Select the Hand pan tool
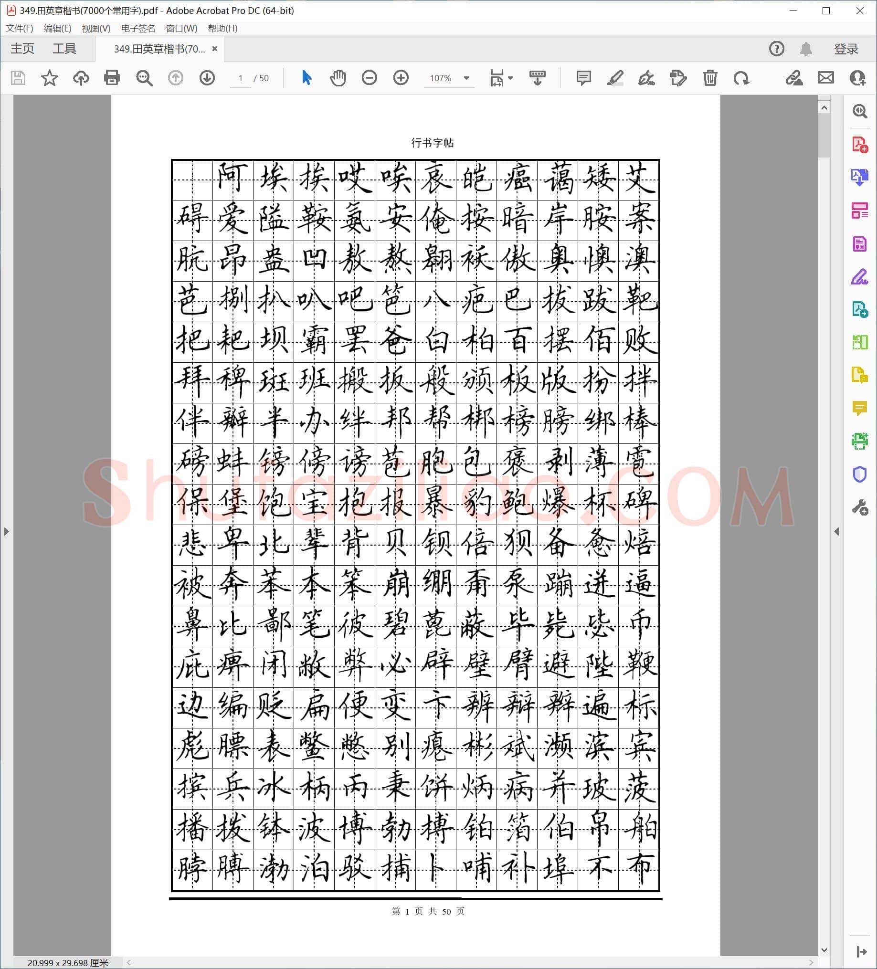877x969 pixels. coord(338,78)
